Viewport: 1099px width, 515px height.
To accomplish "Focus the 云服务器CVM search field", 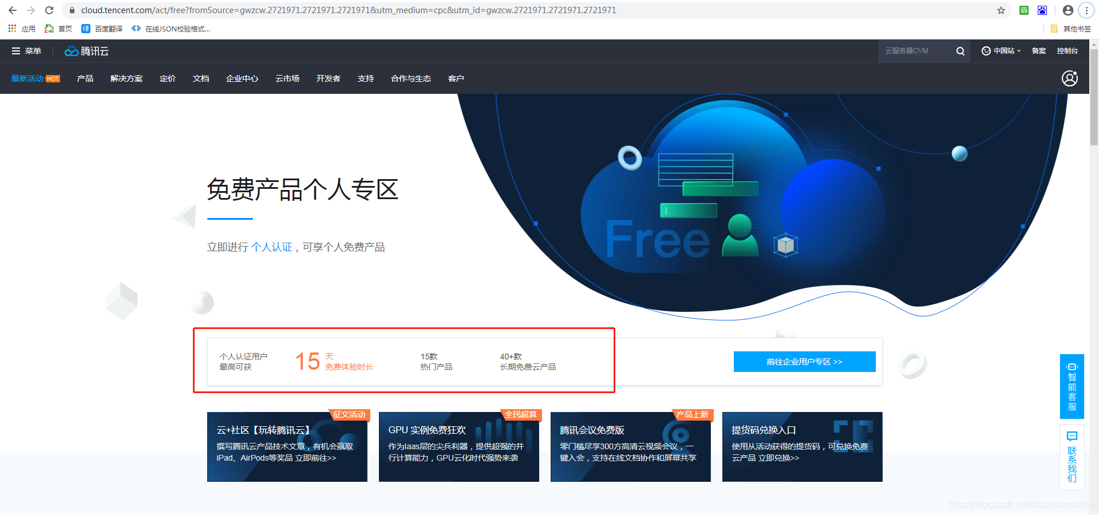I will (916, 51).
